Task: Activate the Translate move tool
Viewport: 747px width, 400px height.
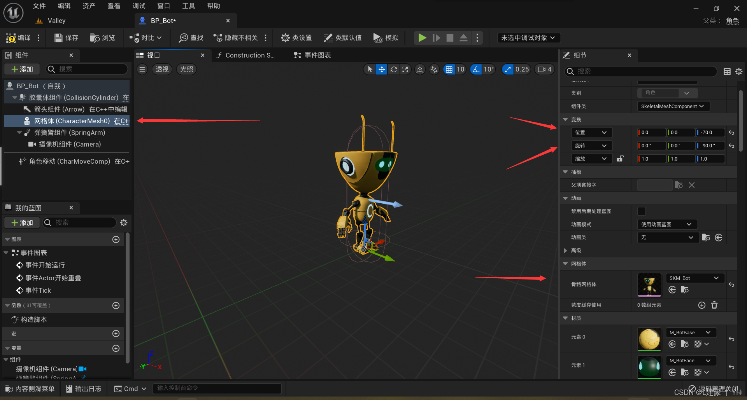Action: (382, 69)
